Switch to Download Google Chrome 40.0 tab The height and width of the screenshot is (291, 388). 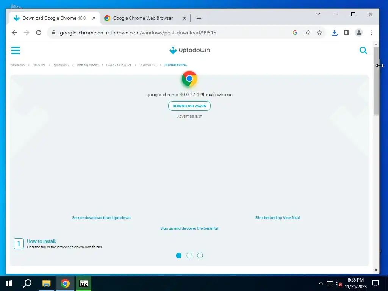(x=54, y=18)
